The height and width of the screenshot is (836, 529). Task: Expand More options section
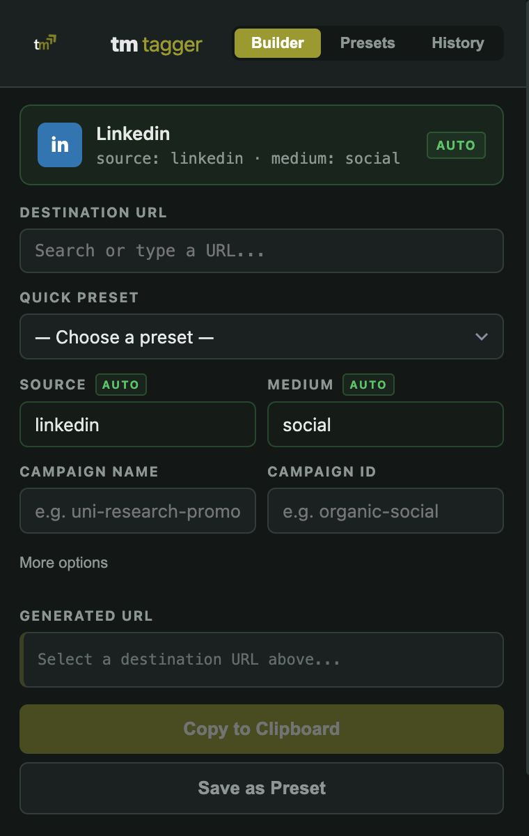pos(64,563)
